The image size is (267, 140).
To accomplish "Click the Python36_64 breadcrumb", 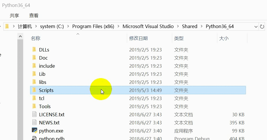I will coord(220,26).
